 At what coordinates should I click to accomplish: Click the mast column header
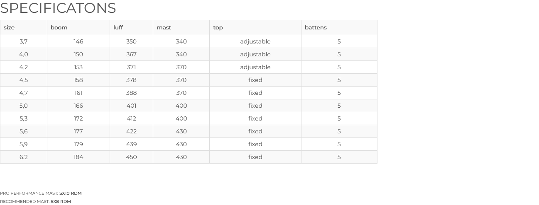click(181, 27)
